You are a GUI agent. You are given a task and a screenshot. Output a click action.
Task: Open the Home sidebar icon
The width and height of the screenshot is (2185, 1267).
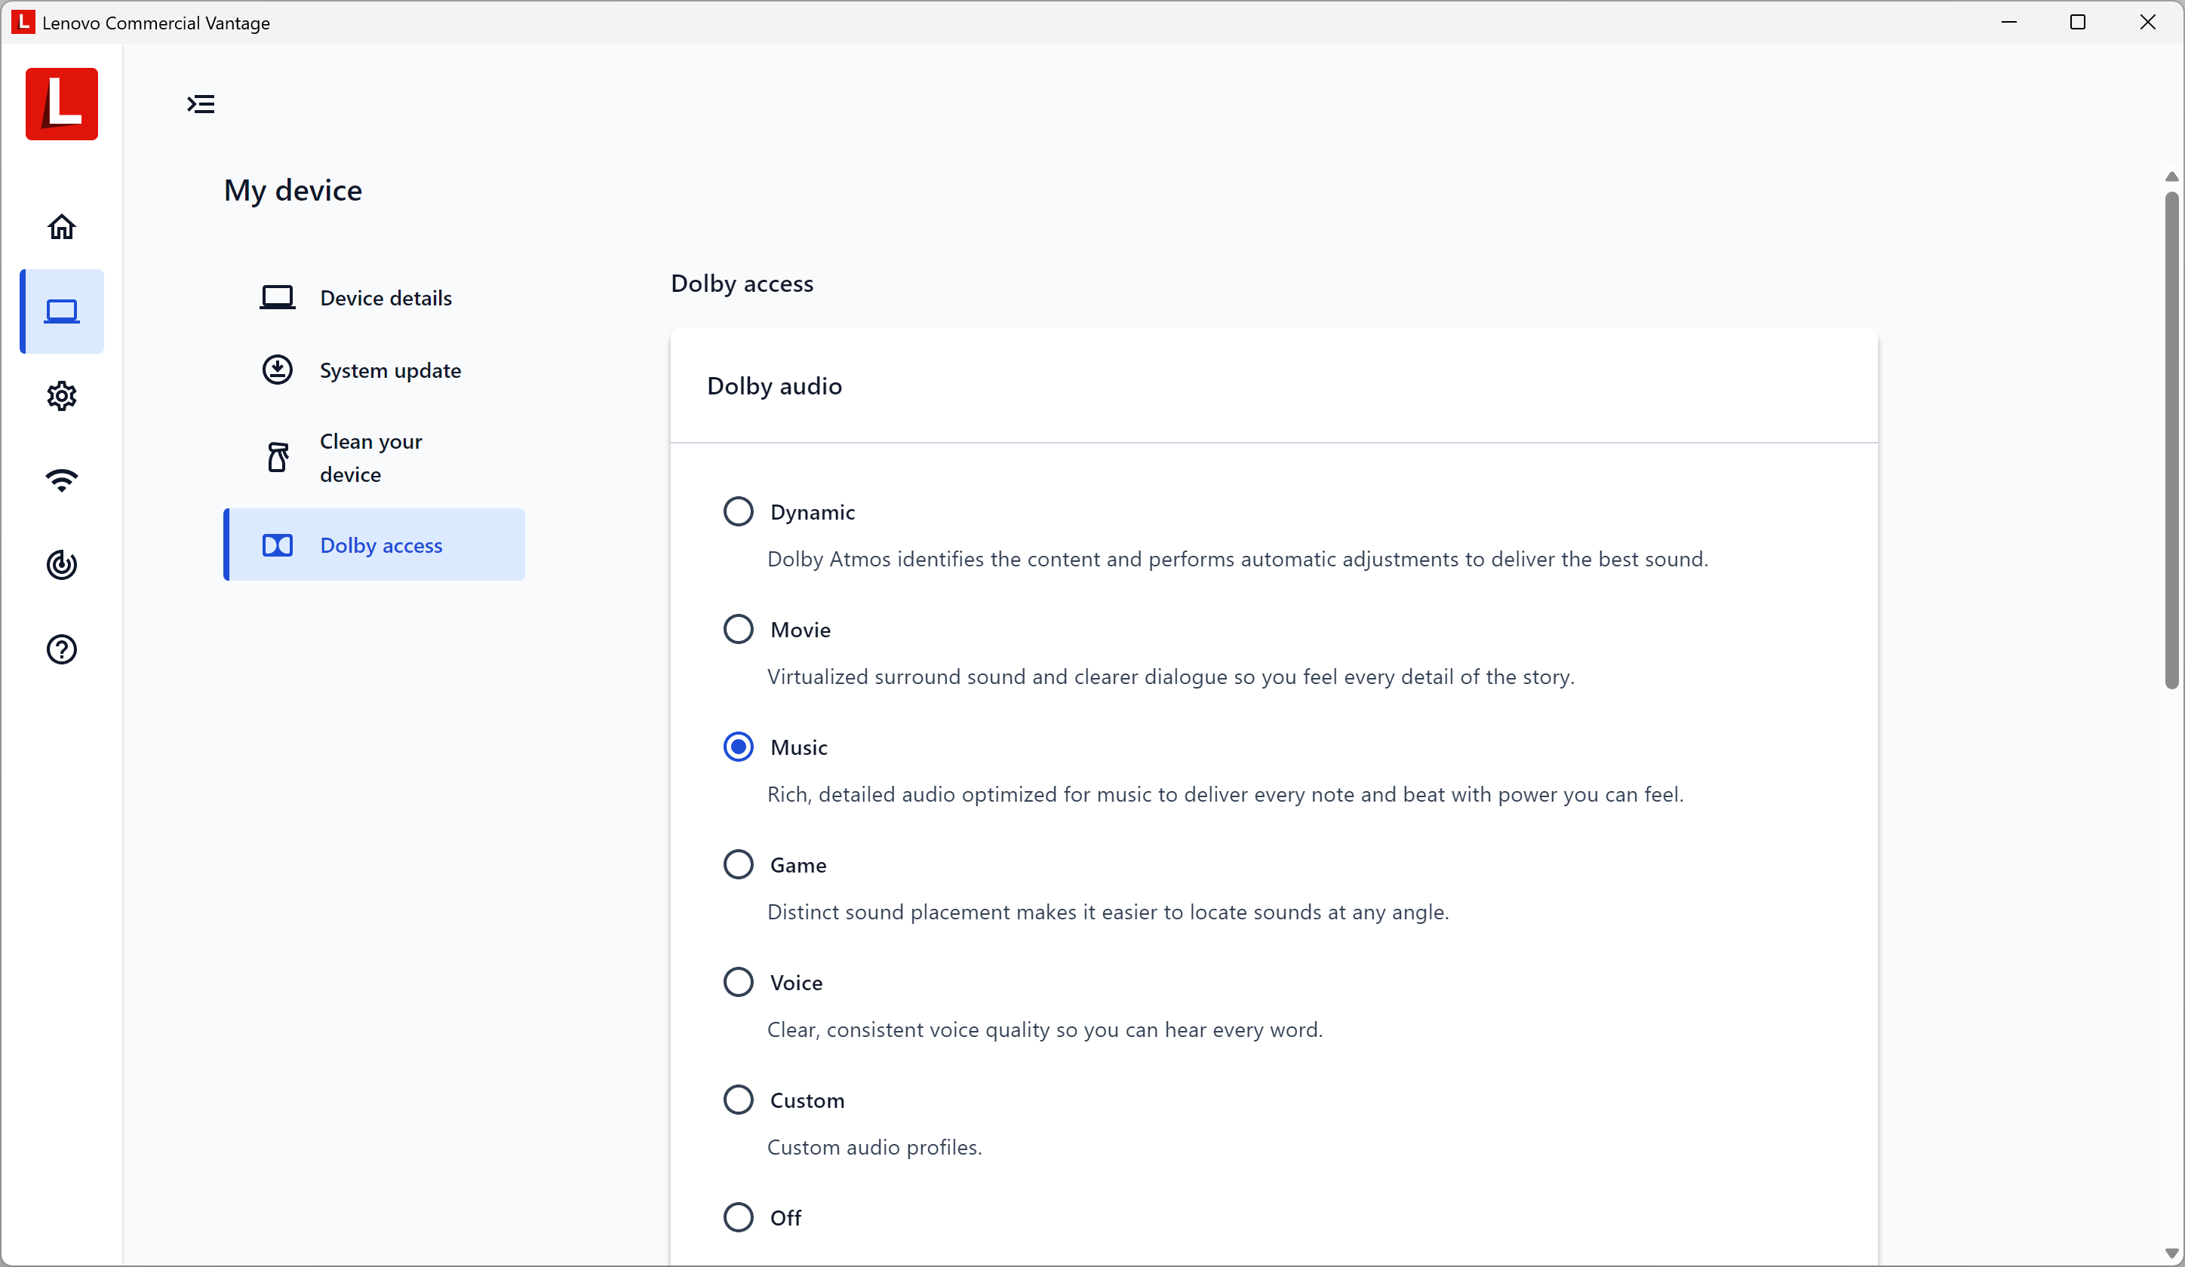62,227
